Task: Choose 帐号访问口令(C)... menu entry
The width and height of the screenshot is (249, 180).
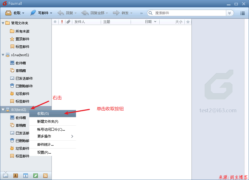Action: coord(53,129)
